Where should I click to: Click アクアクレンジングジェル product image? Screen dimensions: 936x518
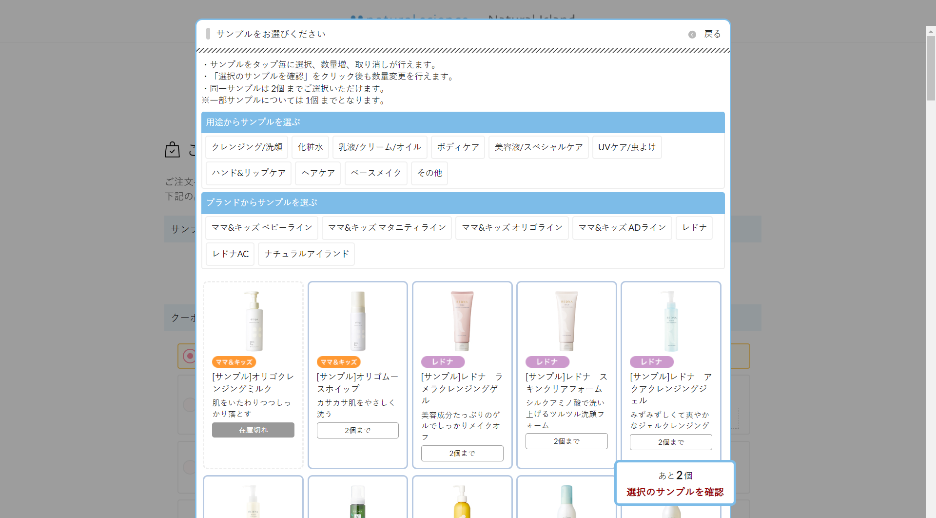pyautogui.click(x=671, y=321)
